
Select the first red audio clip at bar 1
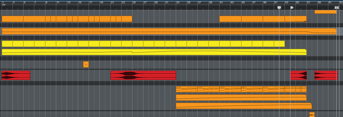pos(16,75)
